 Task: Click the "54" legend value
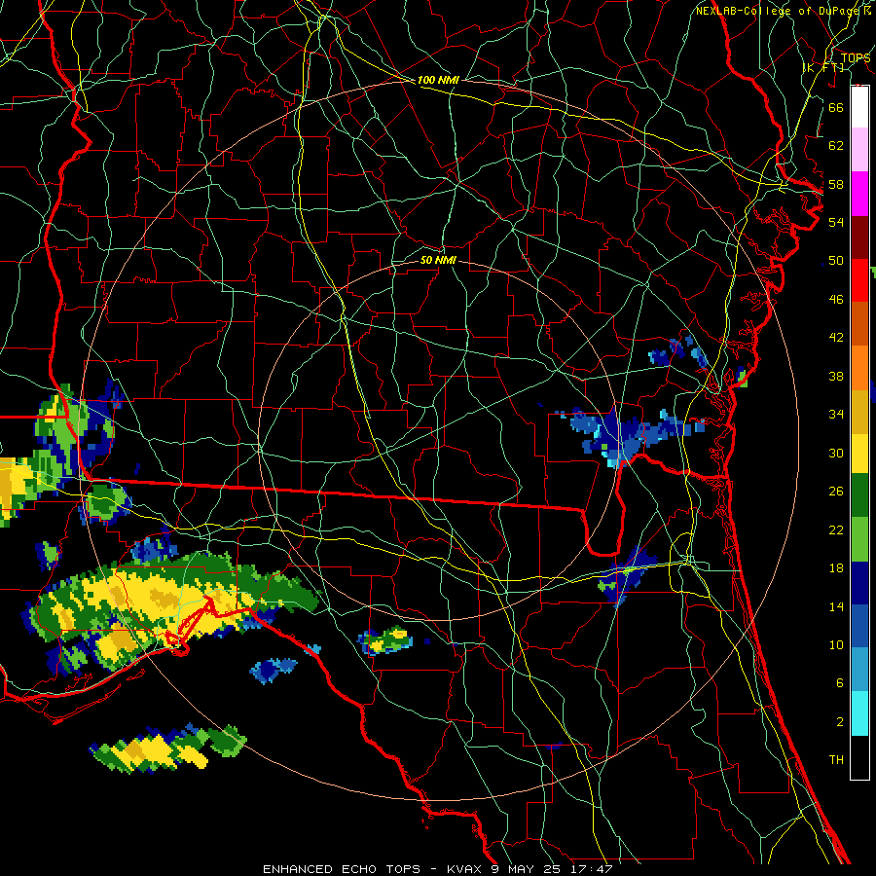point(836,222)
